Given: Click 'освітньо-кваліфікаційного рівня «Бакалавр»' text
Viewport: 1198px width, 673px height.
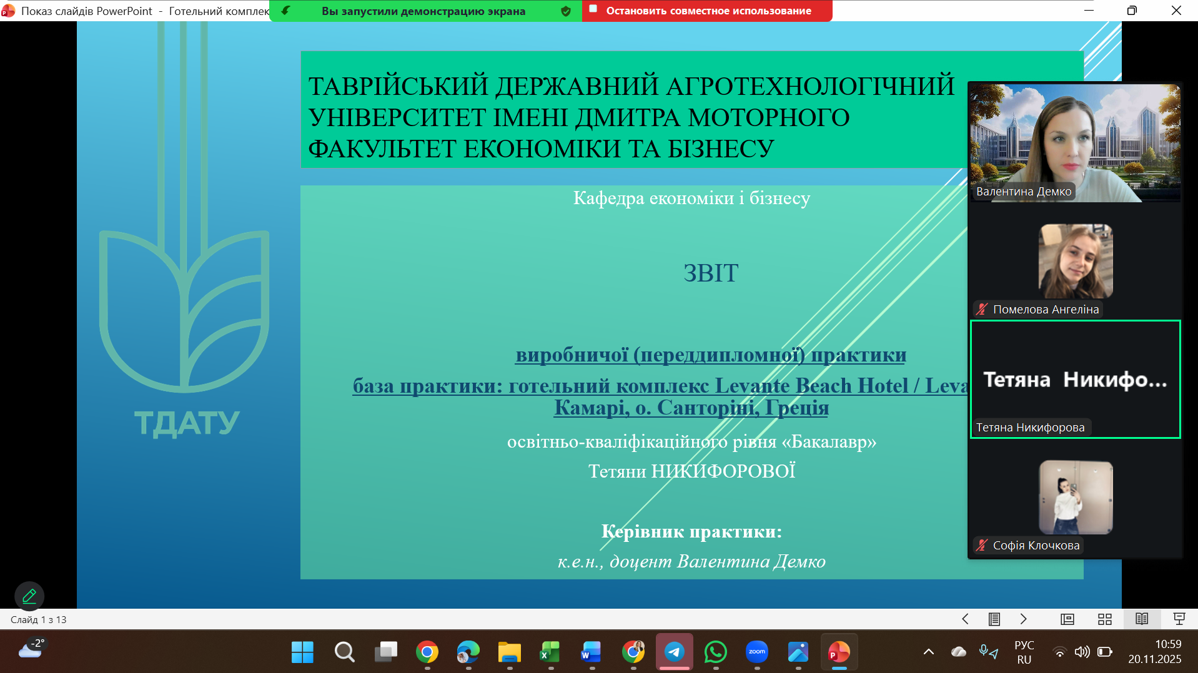Looking at the screenshot, I should 691,442.
